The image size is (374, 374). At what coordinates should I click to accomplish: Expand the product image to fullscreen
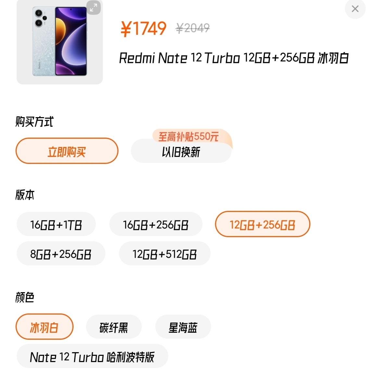coord(93,7)
